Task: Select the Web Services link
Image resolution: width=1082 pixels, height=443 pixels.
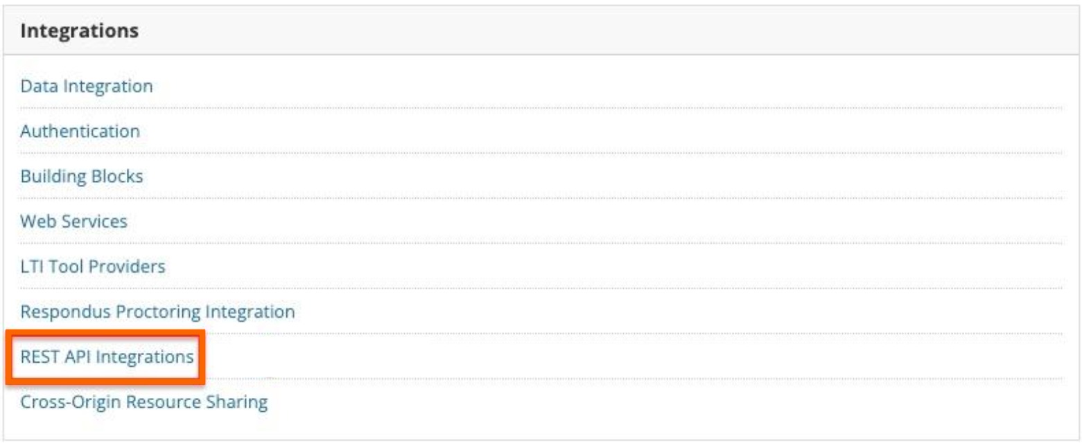Action: [x=73, y=221]
